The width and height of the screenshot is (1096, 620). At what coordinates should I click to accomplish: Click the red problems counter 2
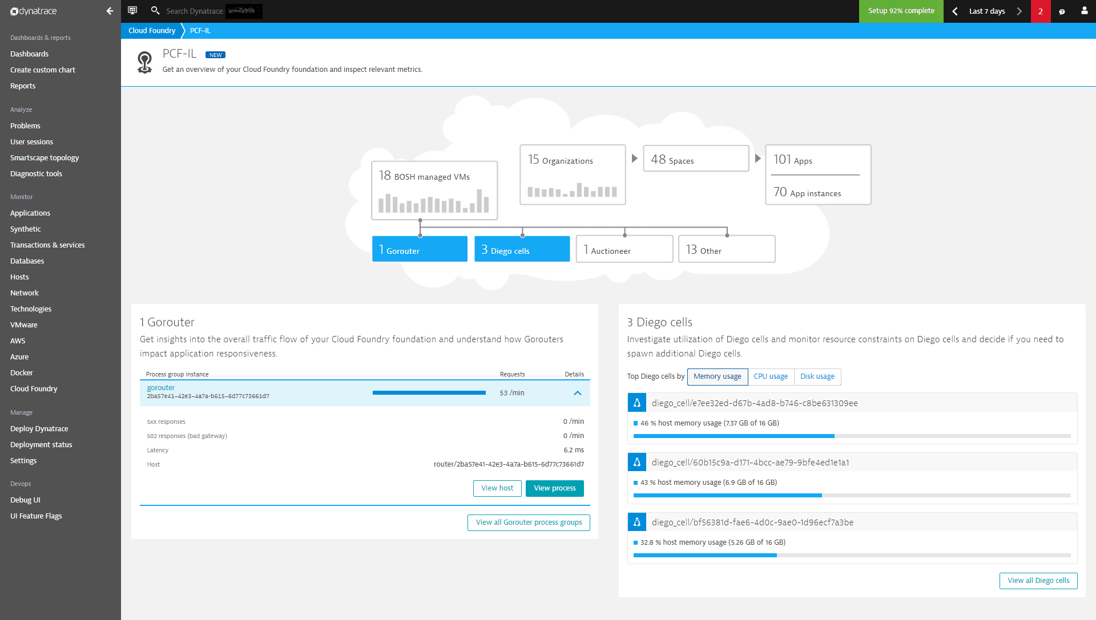pyautogui.click(x=1041, y=11)
